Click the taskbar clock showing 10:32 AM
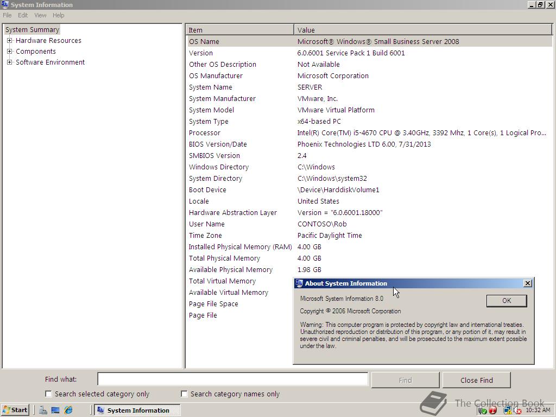 pyautogui.click(x=538, y=410)
